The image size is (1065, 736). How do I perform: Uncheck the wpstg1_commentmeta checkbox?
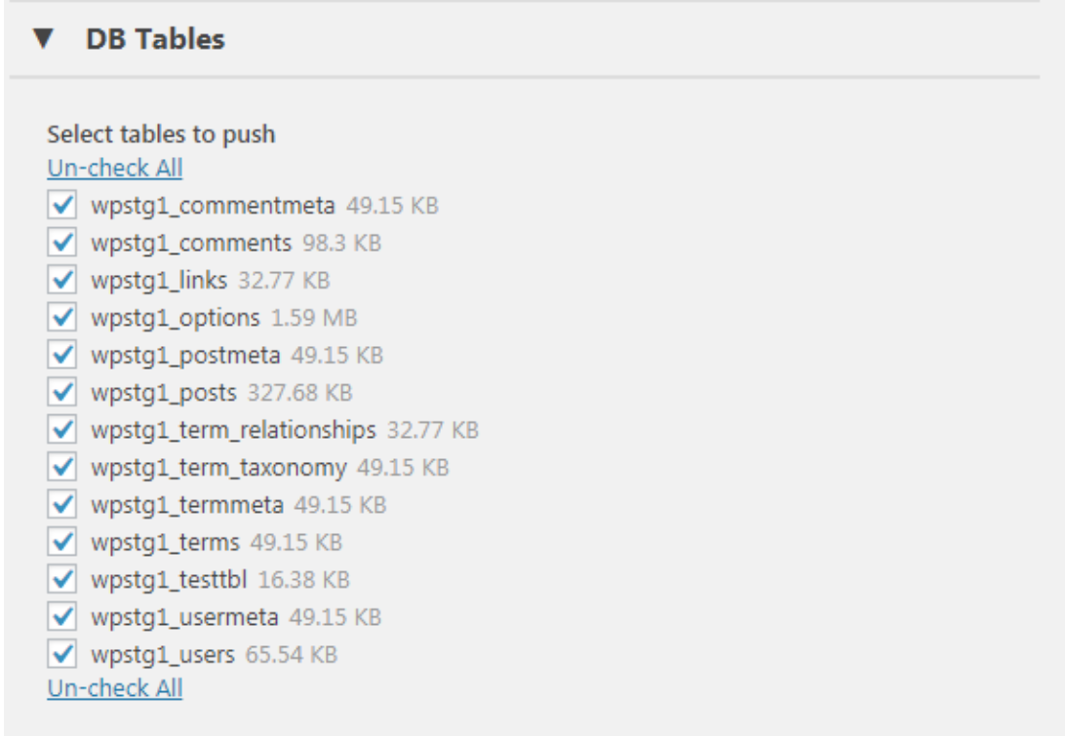coord(62,206)
